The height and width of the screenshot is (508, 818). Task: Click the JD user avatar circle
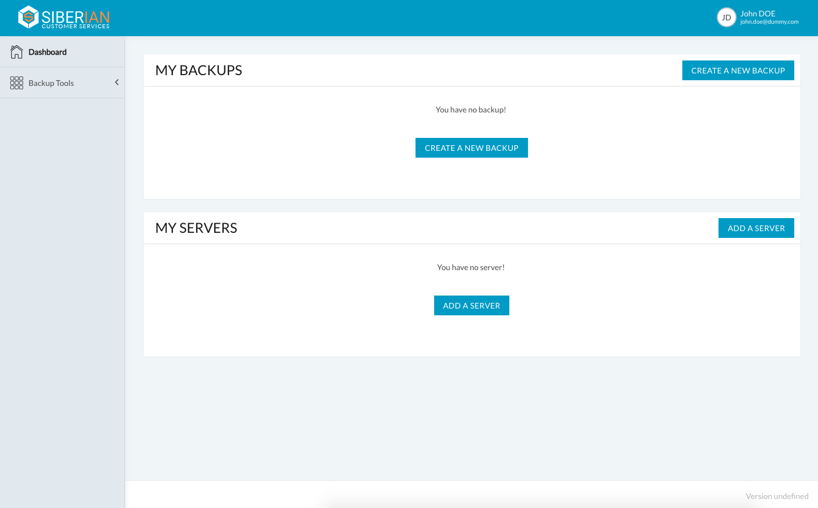(726, 18)
